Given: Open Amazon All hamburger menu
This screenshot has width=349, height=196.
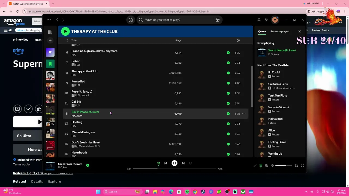Looking at the screenshot, I should click(8, 30).
